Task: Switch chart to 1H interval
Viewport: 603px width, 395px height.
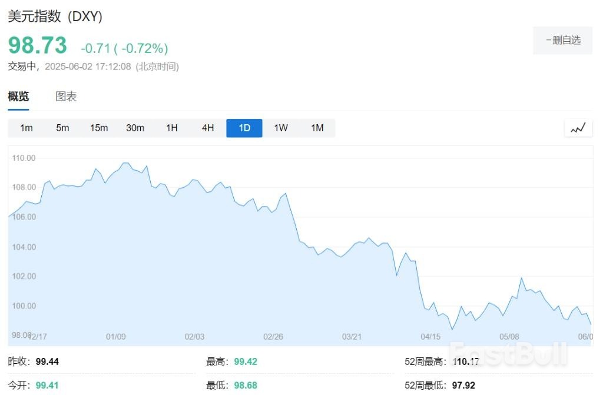Action: click(171, 128)
